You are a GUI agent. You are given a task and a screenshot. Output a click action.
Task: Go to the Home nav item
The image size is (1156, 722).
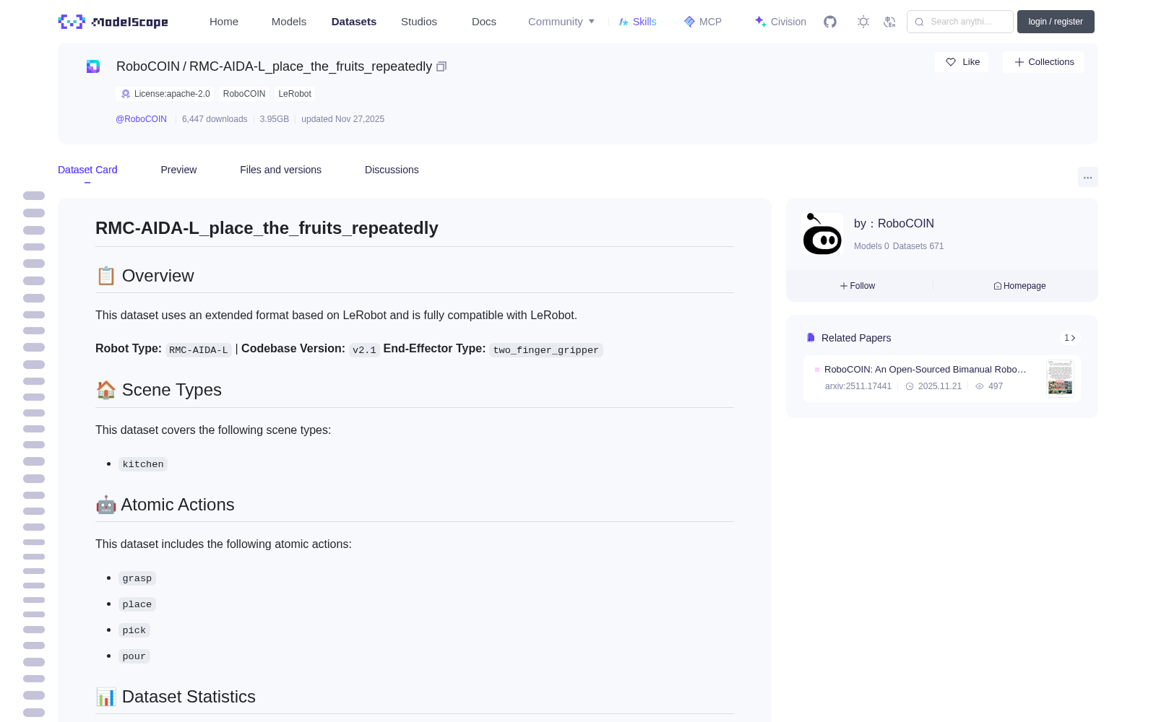[x=224, y=22]
